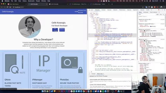Collapse the body element node

point(90,16)
